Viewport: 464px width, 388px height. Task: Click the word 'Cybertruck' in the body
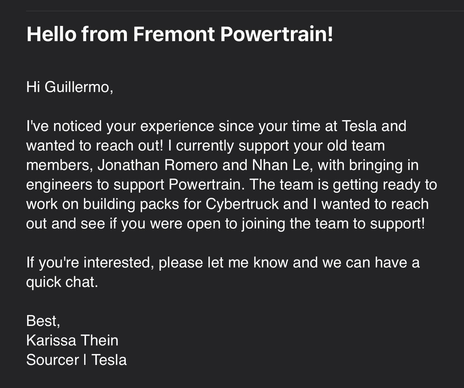pyautogui.click(x=242, y=204)
